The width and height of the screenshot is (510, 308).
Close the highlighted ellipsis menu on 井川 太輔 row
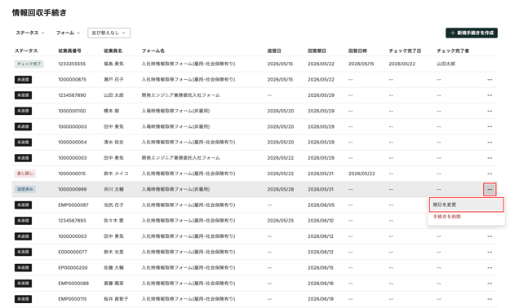point(490,189)
